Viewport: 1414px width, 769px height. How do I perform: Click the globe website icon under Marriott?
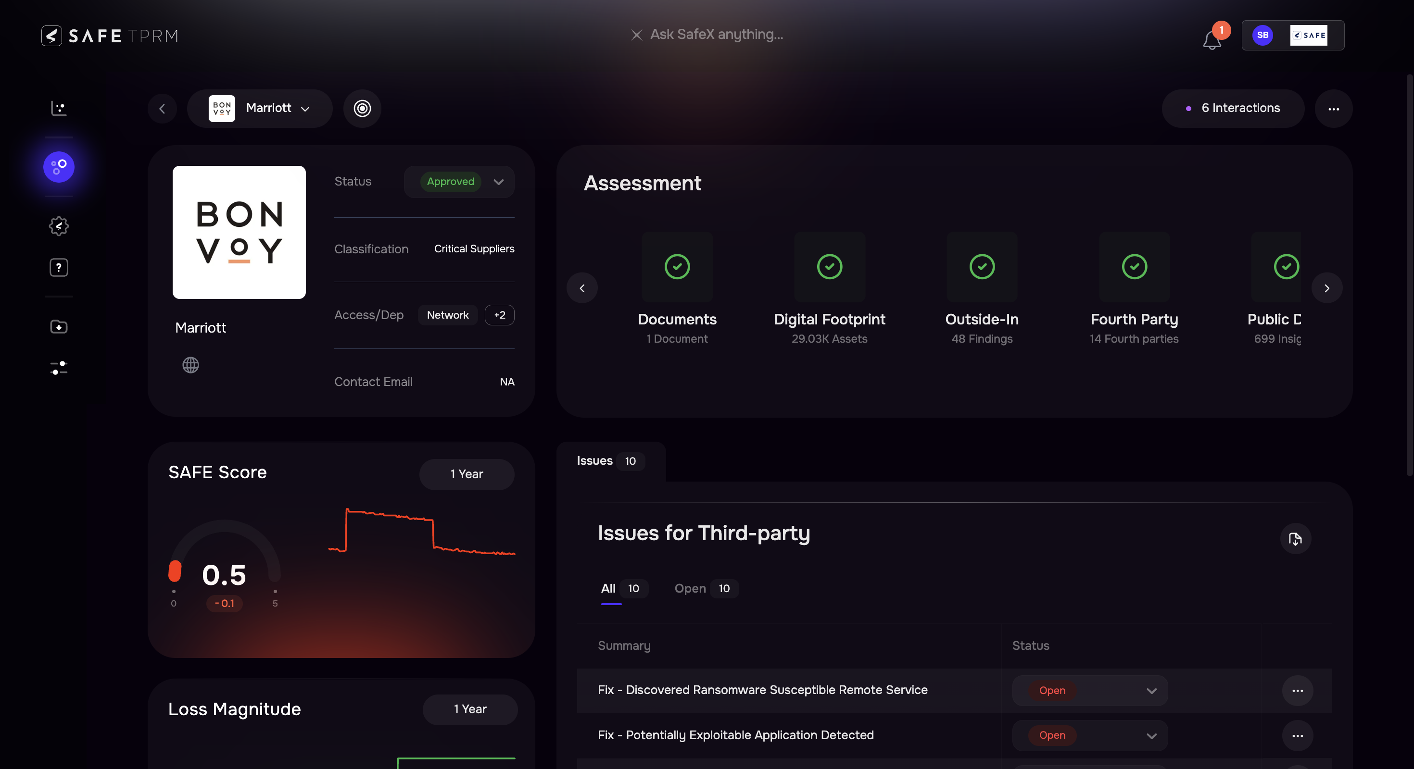click(190, 365)
